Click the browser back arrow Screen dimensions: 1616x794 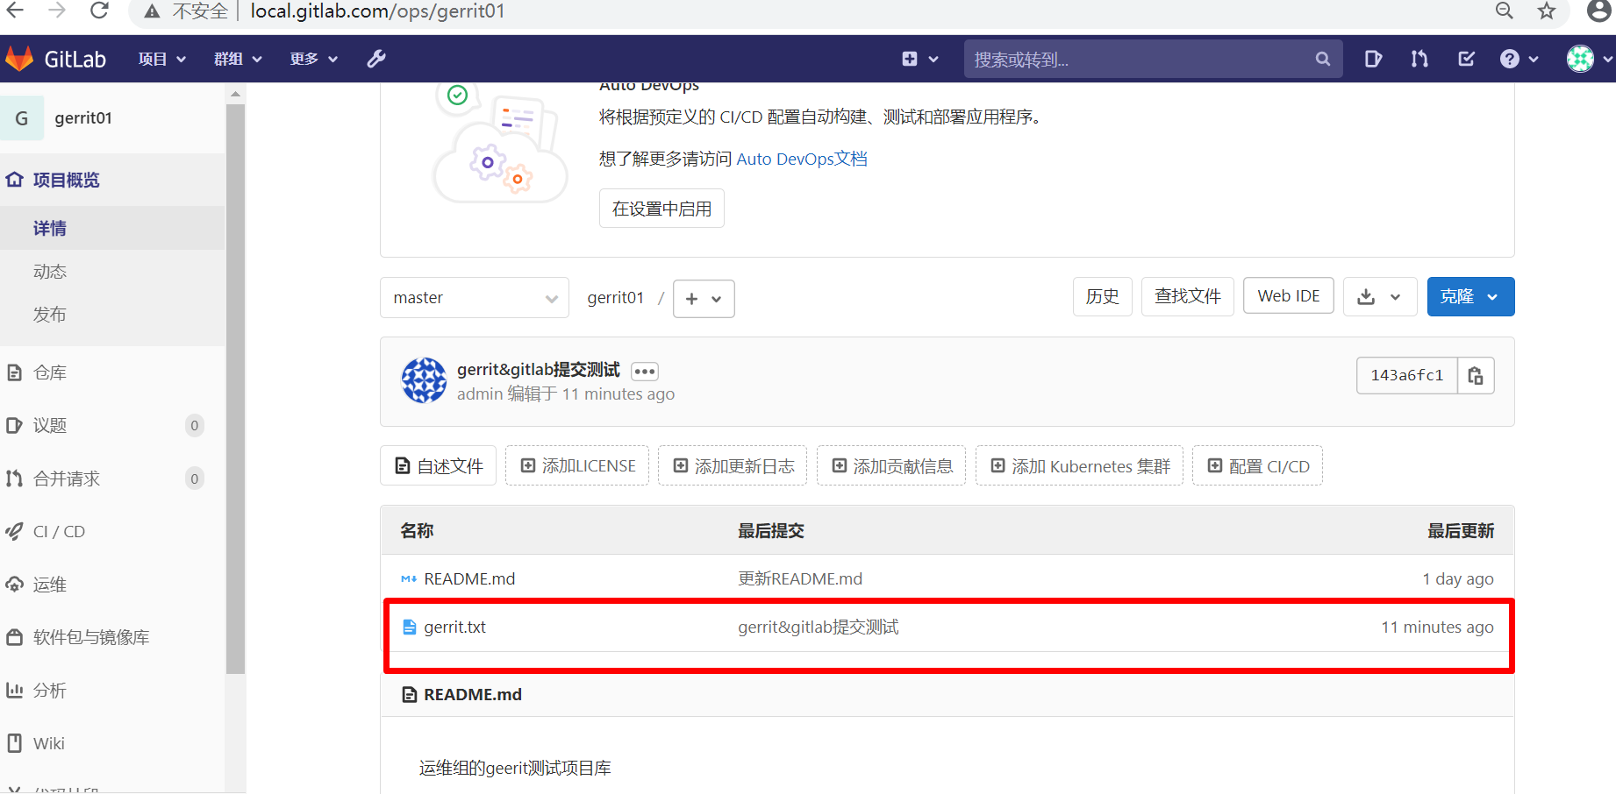[x=15, y=11]
